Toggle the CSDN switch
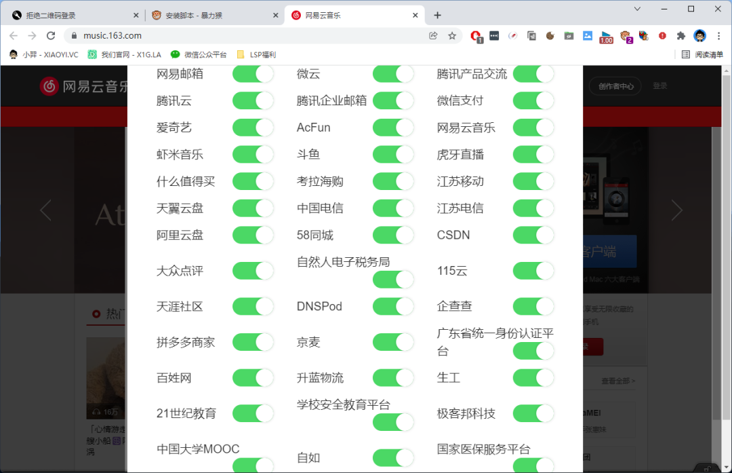The image size is (732, 473). pos(533,235)
